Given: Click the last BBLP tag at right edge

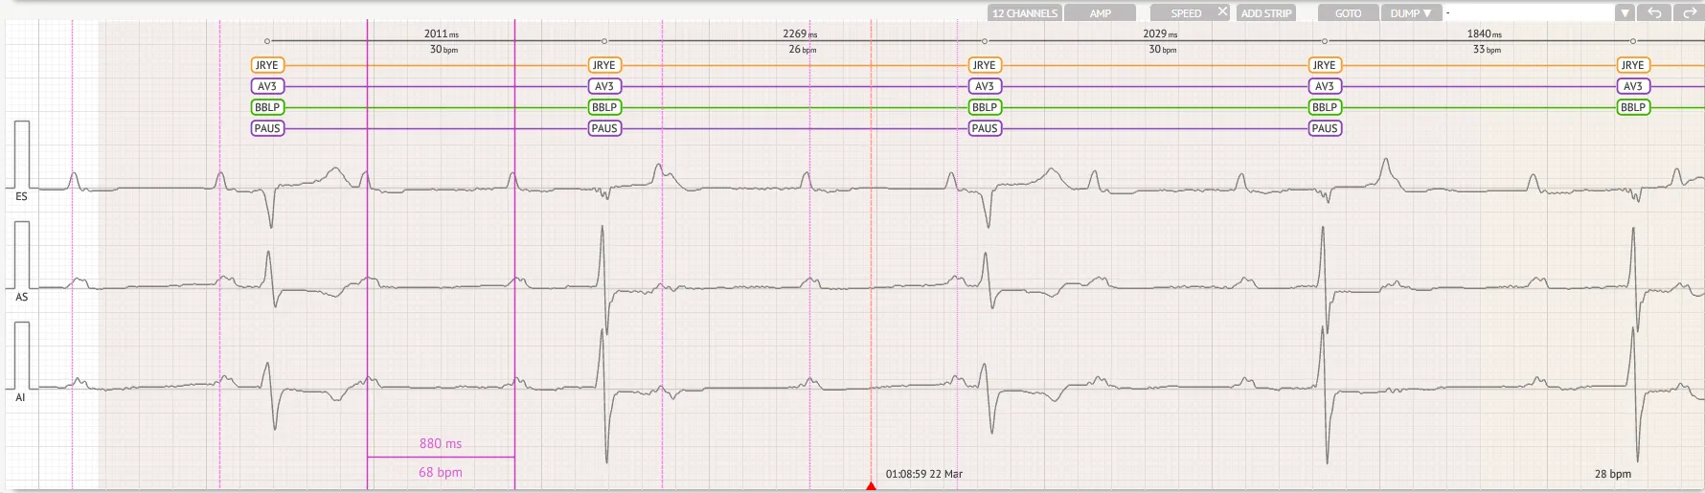Looking at the screenshot, I should pos(1633,107).
